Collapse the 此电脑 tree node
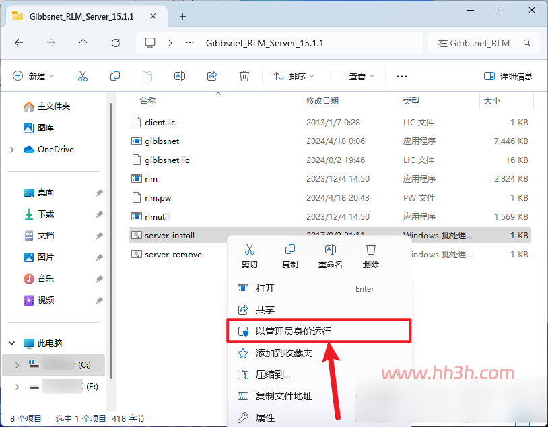Image resolution: width=548 pixels, height=427 pixels. (12, 343)
